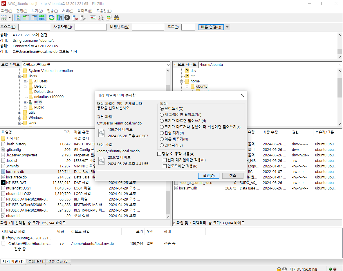Toggle remote directory tree icon

pos(34,18)
